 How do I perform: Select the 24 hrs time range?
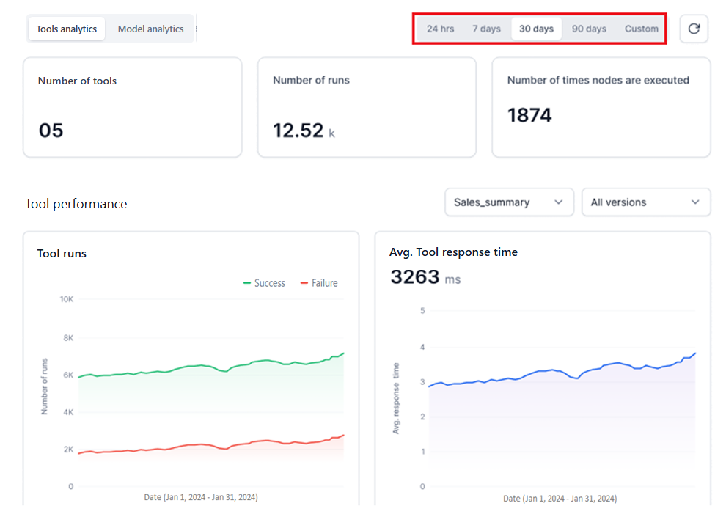point(440,29)
